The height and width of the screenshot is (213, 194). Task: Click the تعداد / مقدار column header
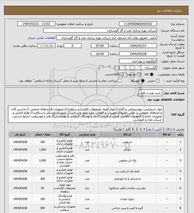coord(43,135)
